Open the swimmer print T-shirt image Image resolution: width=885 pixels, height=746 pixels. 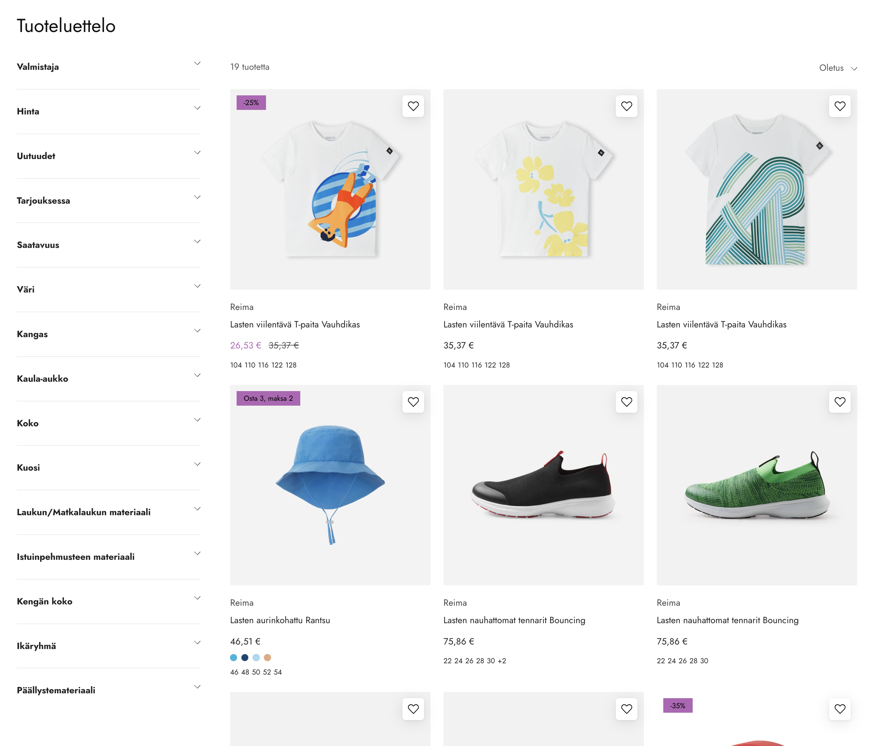[330, 189]
